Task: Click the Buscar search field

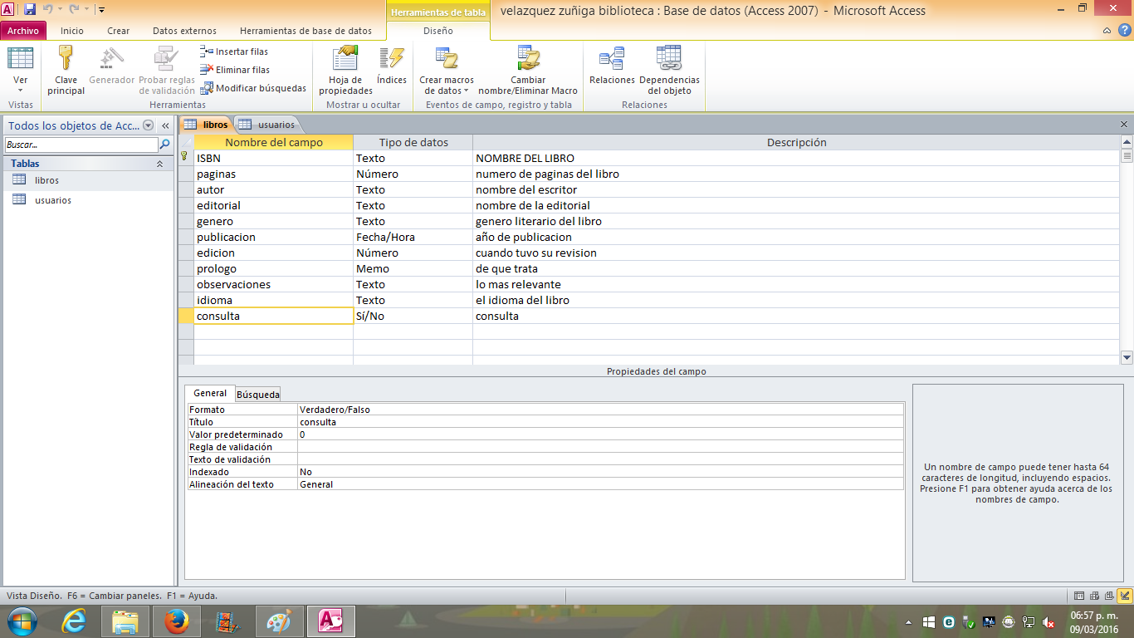Action: [80, 145]
